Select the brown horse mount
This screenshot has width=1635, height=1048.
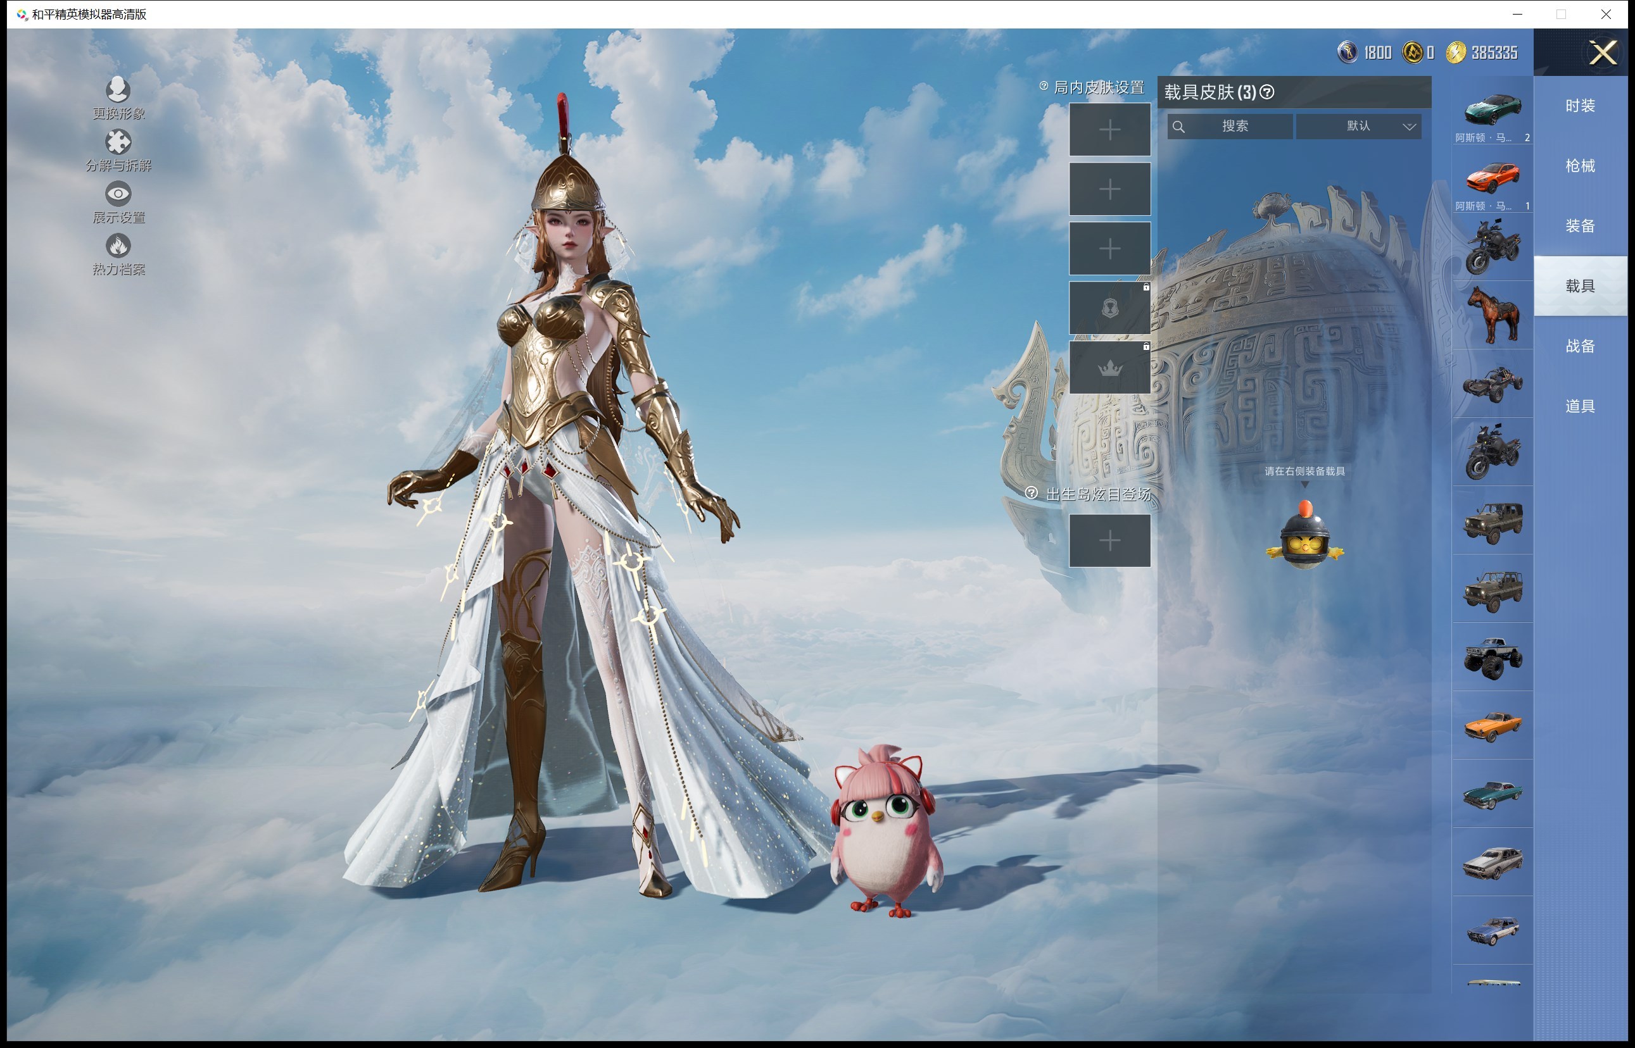[1492, 315]
